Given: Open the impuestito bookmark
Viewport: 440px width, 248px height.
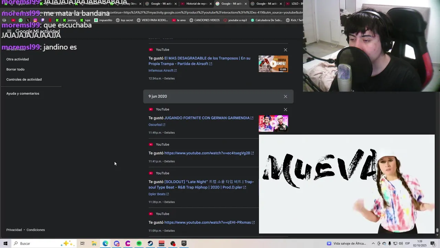Looking at the screenshot, I should 103,20.
